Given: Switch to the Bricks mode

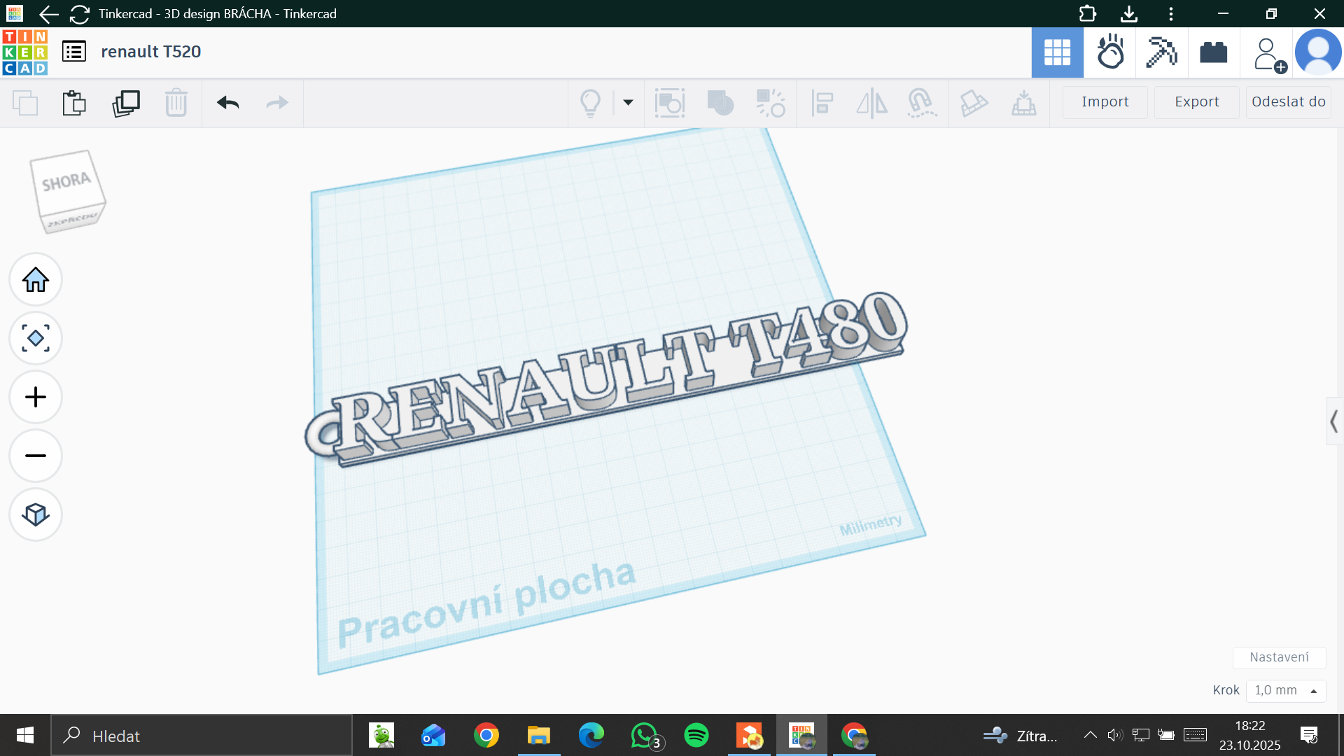Looking at the screenshot, I should pyautogui.click(x=1213, y=52).
